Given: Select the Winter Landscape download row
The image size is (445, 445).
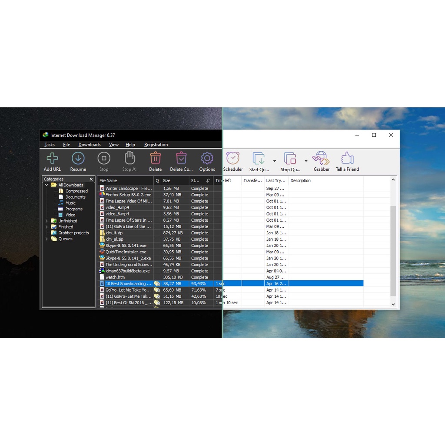Looking at the screenshot, I should pyautogui.click(x=230, y=189).
